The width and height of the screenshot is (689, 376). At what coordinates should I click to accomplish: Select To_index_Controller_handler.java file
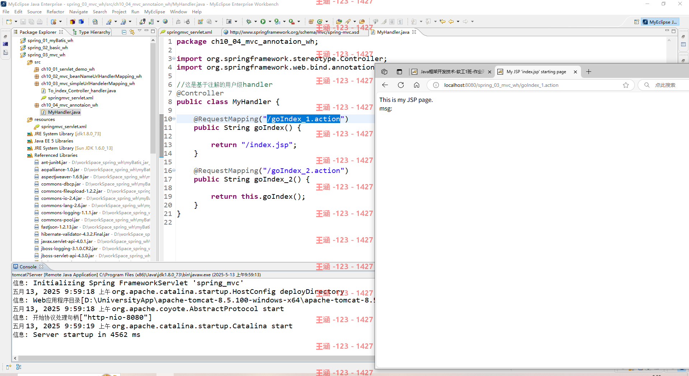(x=81, y=91)
